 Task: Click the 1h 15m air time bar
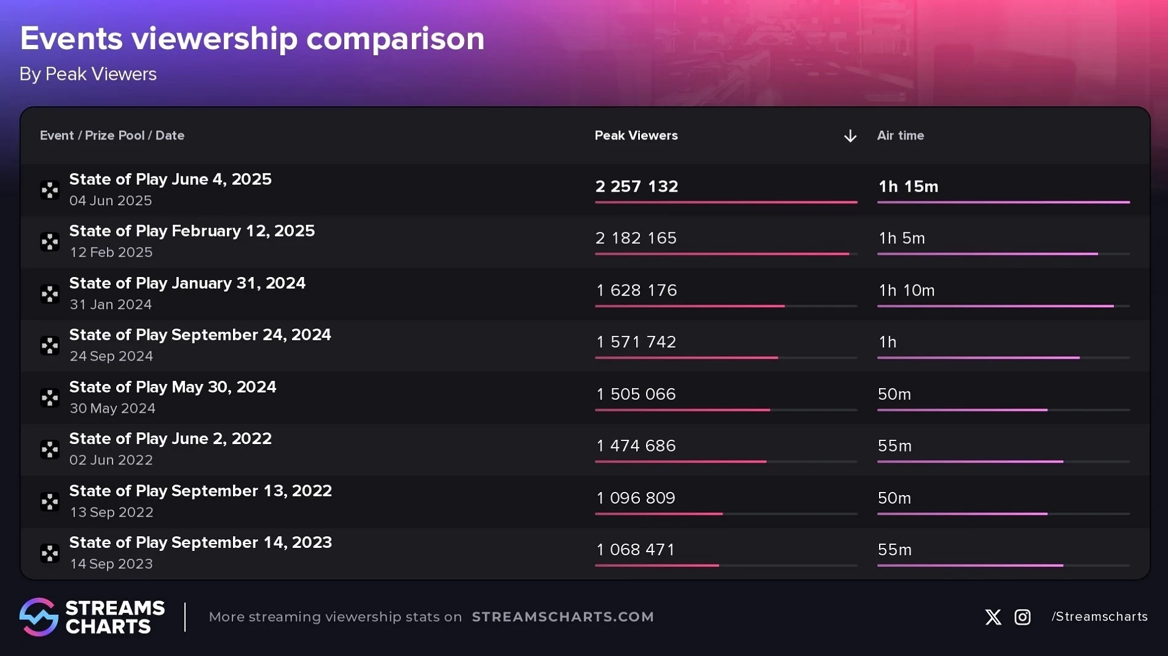tap(1003, 201)
